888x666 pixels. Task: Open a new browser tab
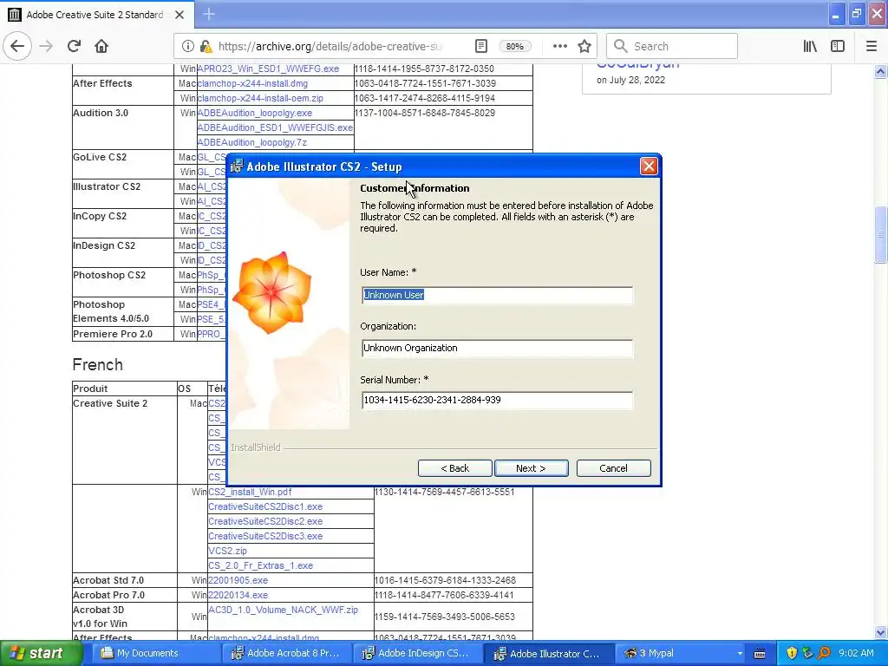(x=209, y=14)
